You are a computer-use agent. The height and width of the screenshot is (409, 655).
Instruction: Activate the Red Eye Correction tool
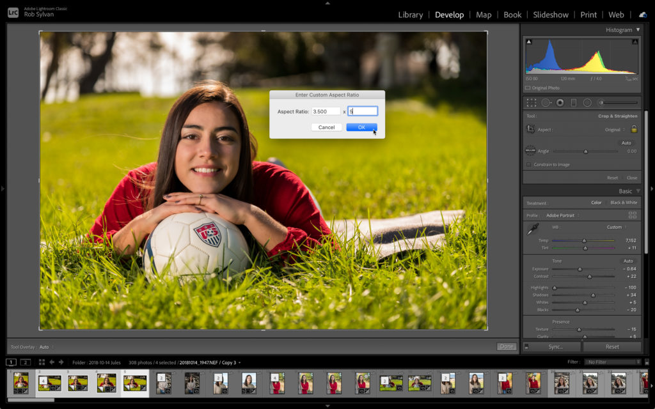pos(560,102)
